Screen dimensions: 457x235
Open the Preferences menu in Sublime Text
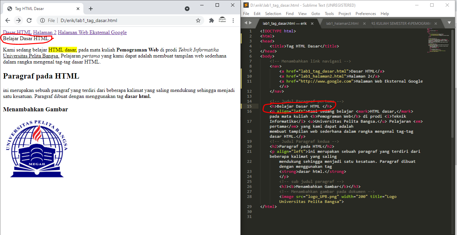point(366,13)
